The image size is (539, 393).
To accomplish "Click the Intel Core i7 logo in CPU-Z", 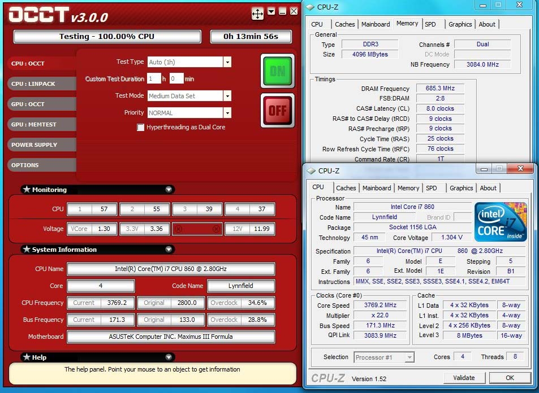I will coord(501,222).
